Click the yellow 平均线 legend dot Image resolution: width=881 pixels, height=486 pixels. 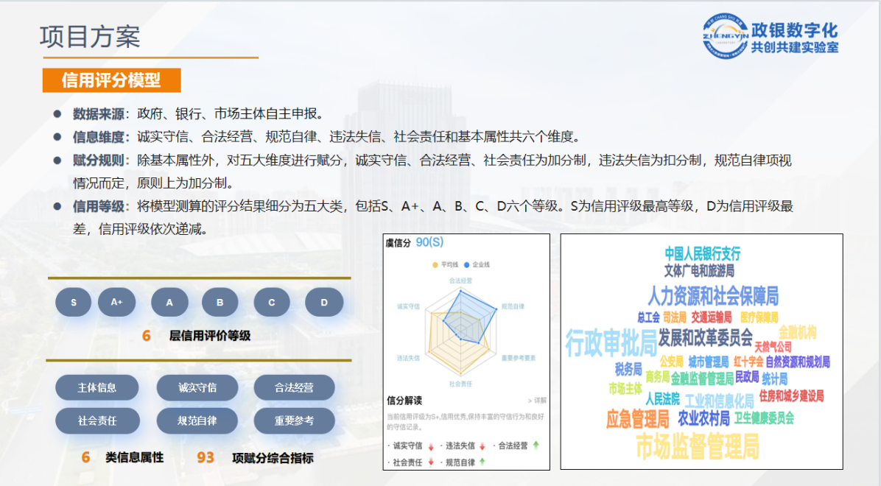435,264
